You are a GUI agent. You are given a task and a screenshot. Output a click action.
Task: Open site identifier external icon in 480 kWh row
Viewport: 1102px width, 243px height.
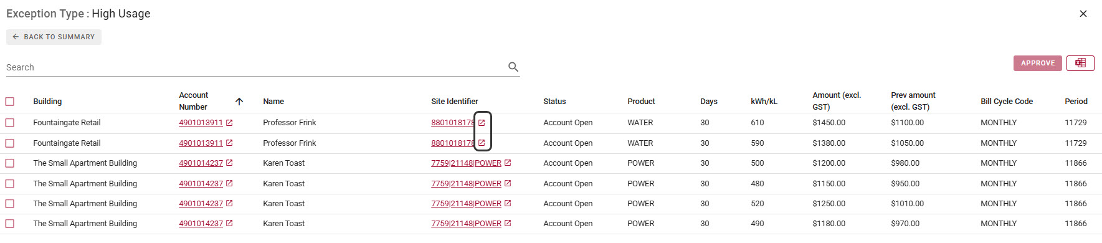(508, 184)
